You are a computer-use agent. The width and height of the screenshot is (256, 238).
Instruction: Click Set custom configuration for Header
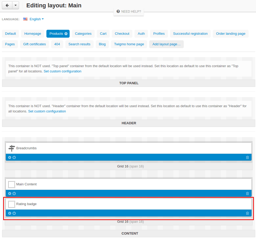(47, 111)
